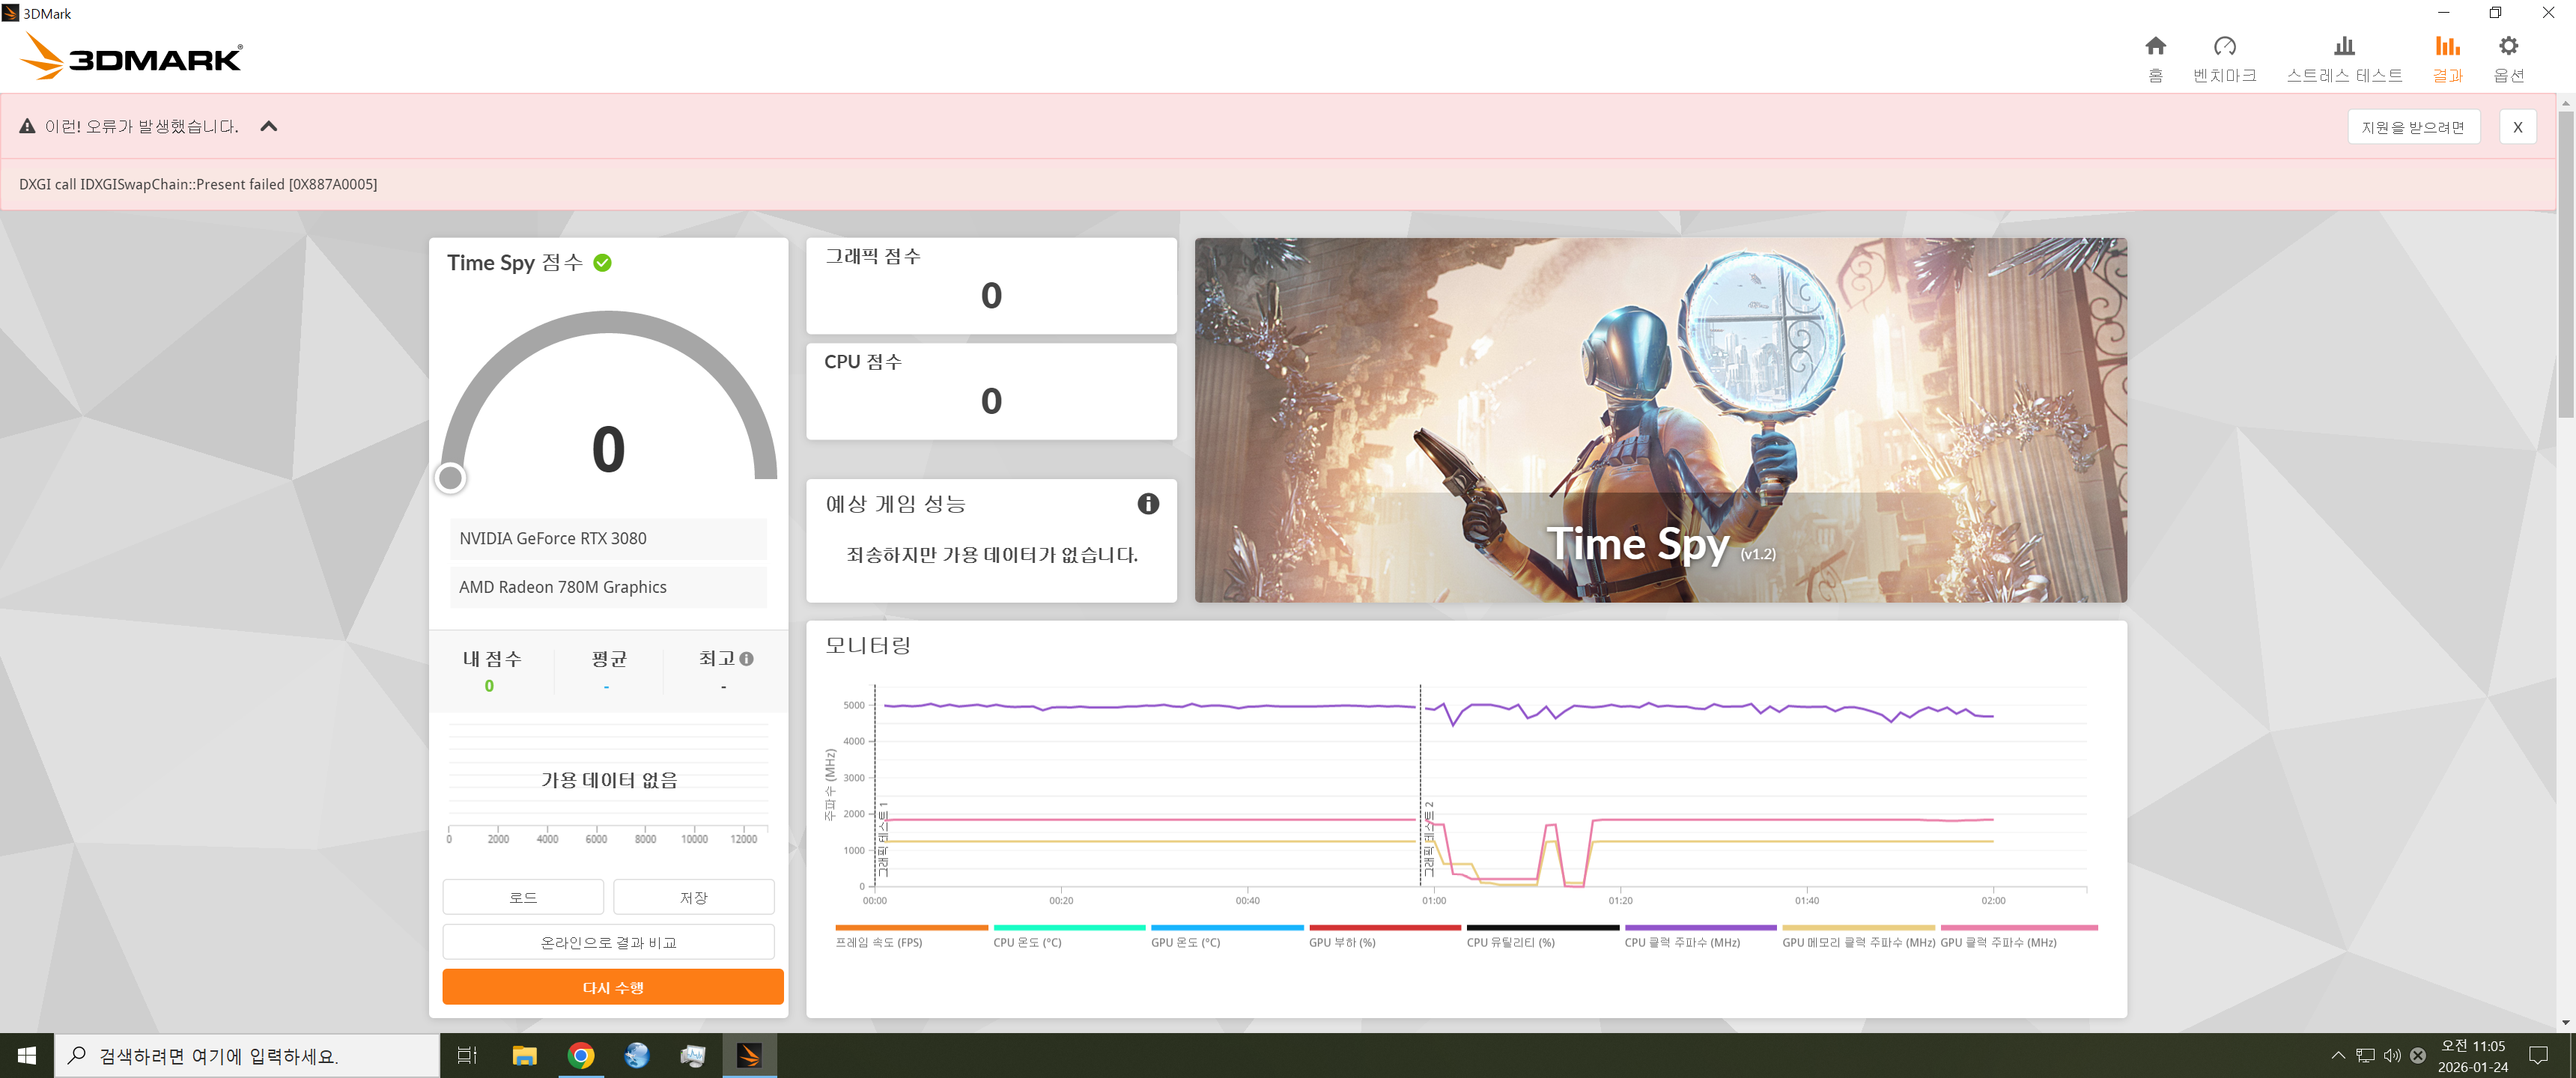
Task: Click the info icon next to 최고
Action: (x=746, y=659)
